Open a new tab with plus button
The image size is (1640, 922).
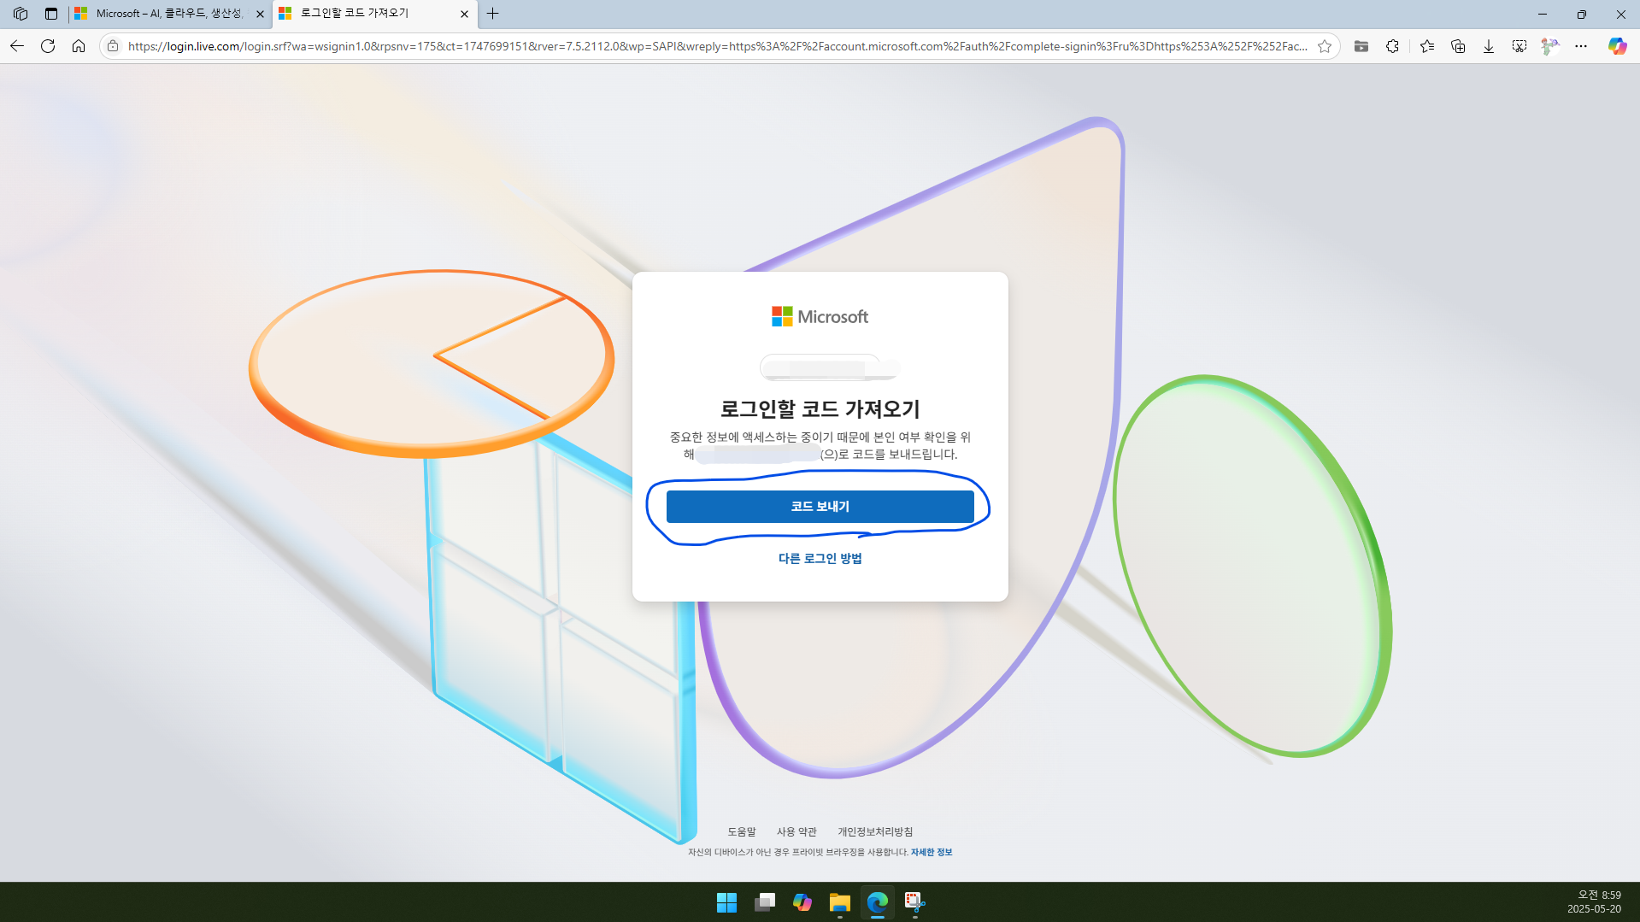[493, 14]
